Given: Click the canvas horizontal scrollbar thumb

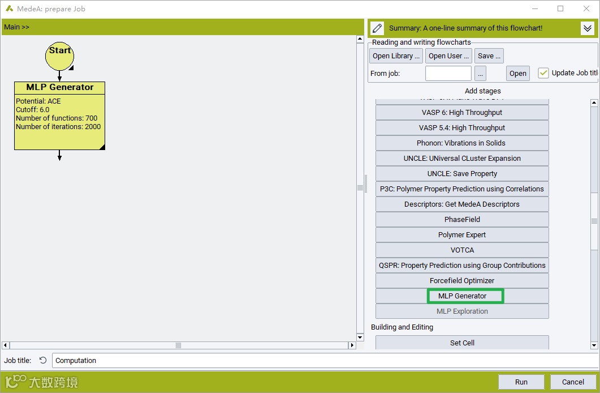Looking at the screenshot, I should click(x=178, y=345).
